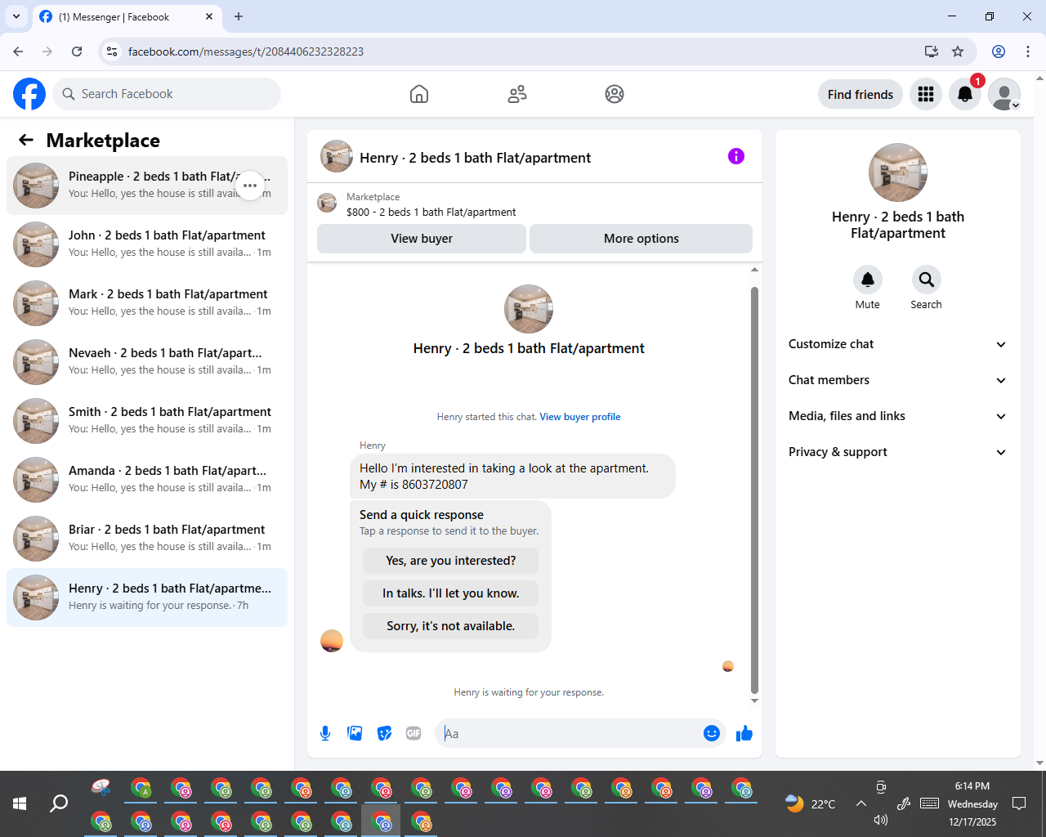This screenshot has width=1046, height=837.
Task: Send a thumbs-up like
Action: (744, 733)
